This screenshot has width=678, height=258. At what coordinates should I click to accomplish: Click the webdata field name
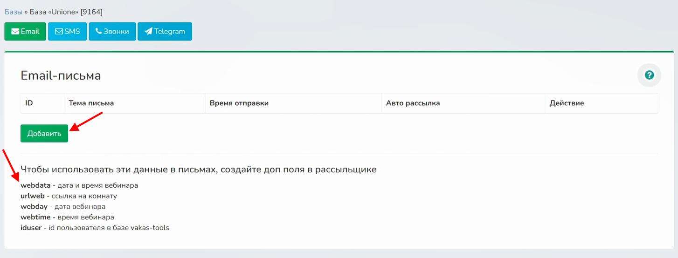coord(35,185)
